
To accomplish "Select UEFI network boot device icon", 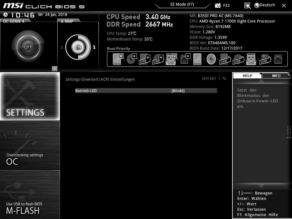I will (x=185, y=59).
